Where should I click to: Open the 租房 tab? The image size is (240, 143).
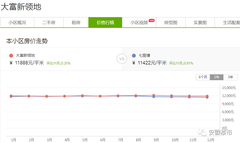coord(76,23)
